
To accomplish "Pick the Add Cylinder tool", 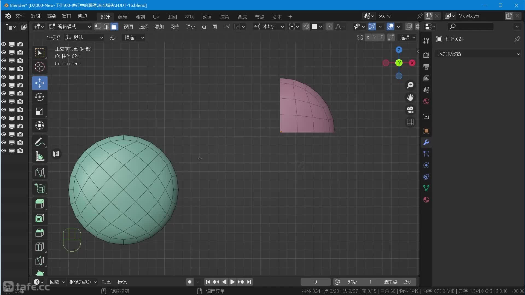I will pos(40,188).
